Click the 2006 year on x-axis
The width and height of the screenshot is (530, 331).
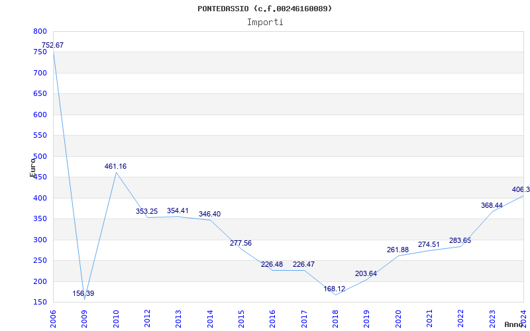[53, 318]
